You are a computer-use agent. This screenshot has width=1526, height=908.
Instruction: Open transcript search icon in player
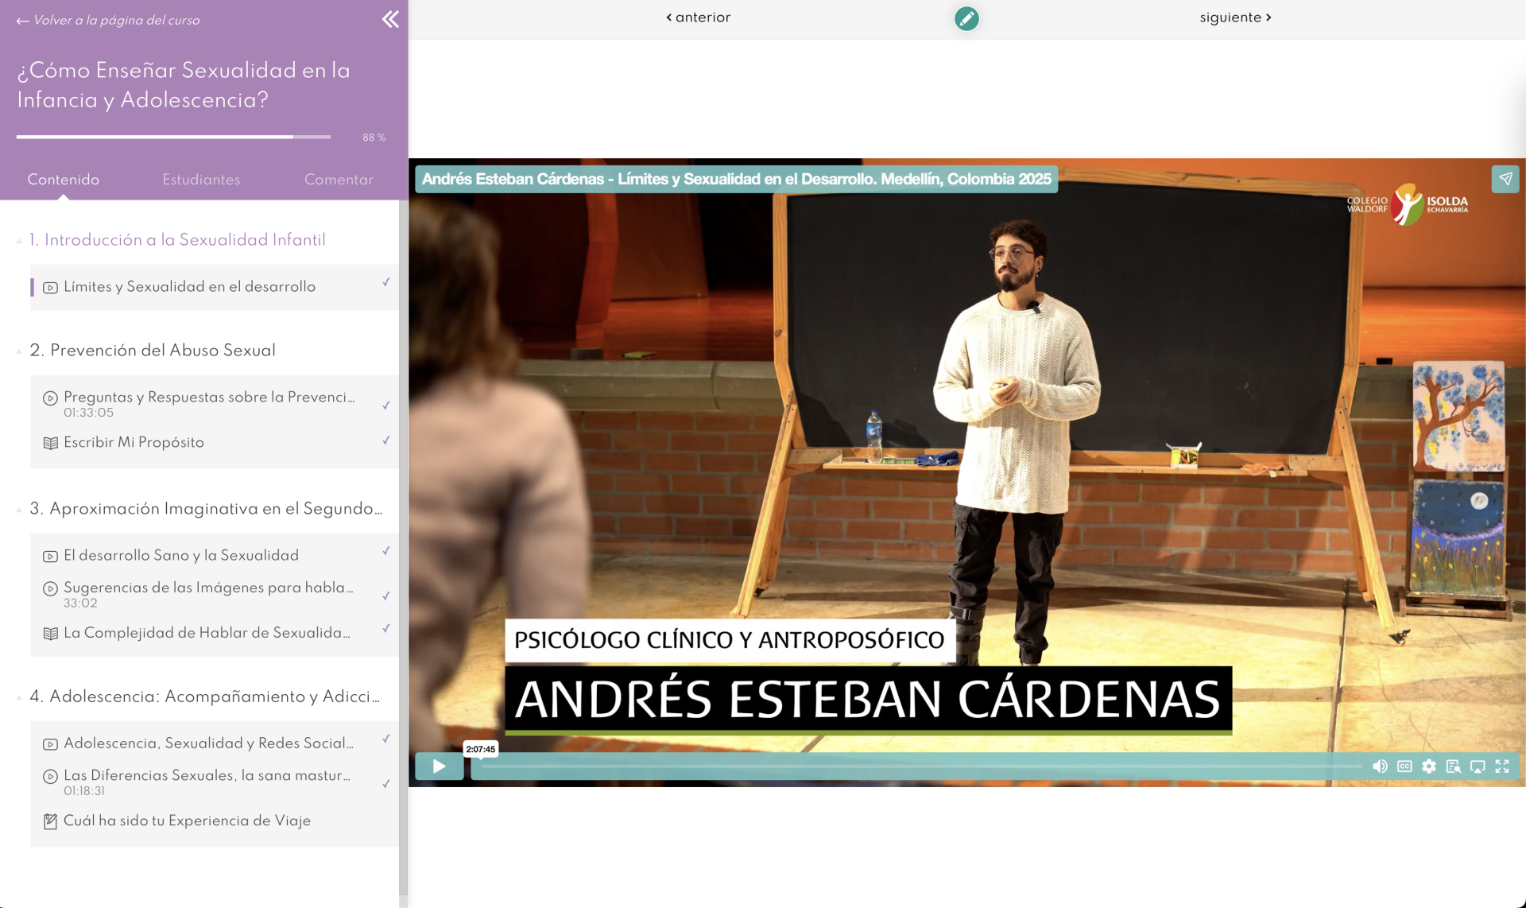click(1453, 766)
